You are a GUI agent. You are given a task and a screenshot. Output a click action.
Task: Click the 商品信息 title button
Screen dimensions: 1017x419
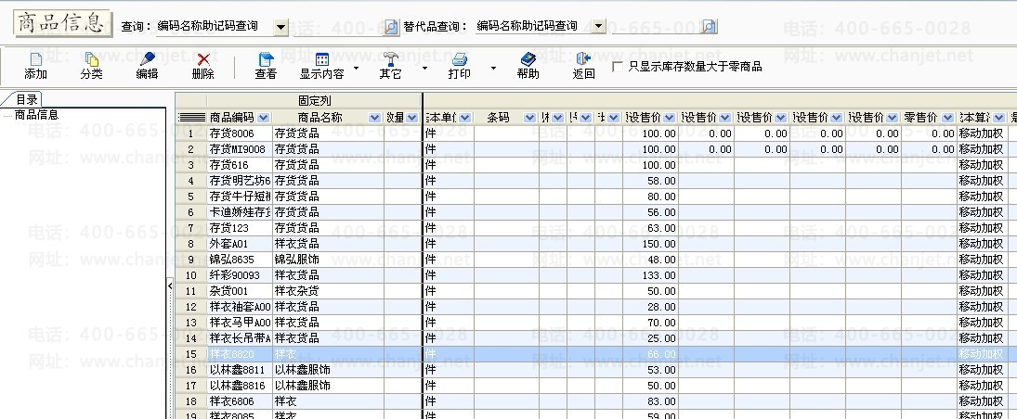63,24
